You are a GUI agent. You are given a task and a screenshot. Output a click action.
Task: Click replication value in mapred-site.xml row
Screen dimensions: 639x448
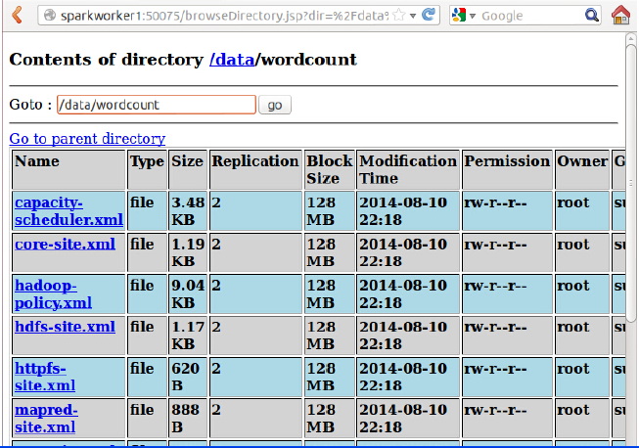click(x=255, y=419)
